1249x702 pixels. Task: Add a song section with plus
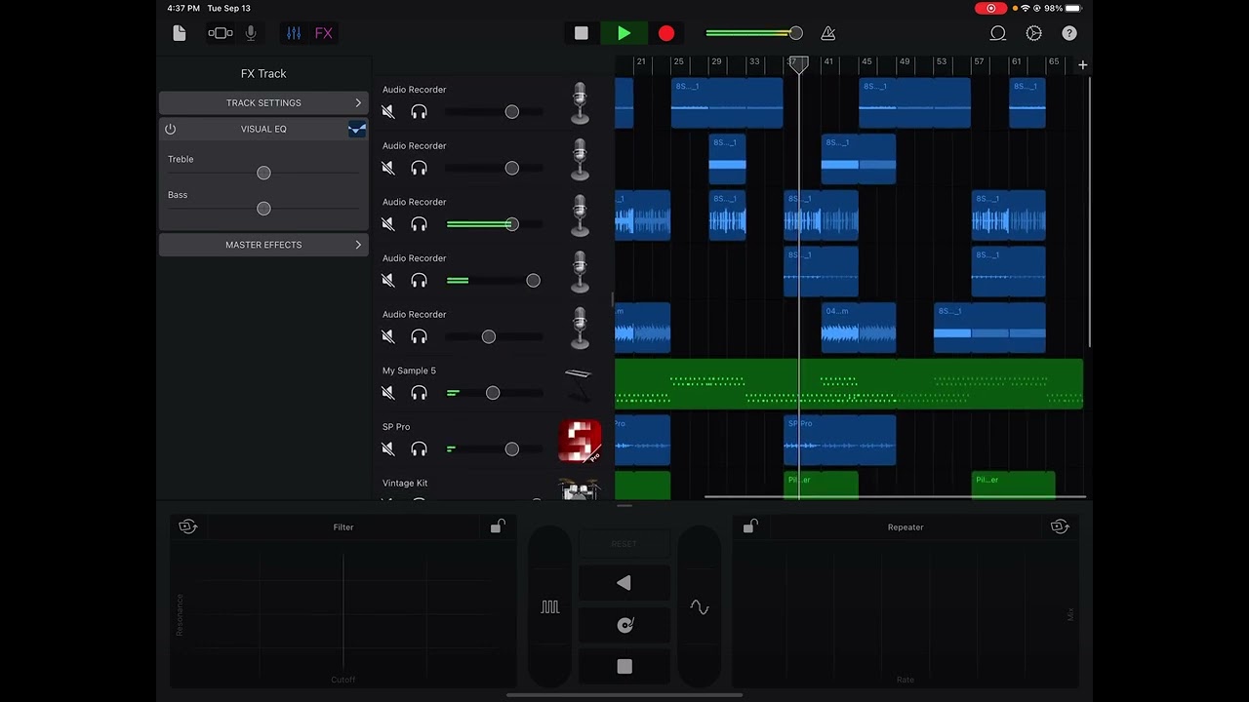click(x=1082, y=65)
